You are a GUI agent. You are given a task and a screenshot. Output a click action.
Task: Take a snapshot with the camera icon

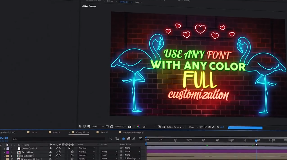pyautogui.click(x=130, y=127)
